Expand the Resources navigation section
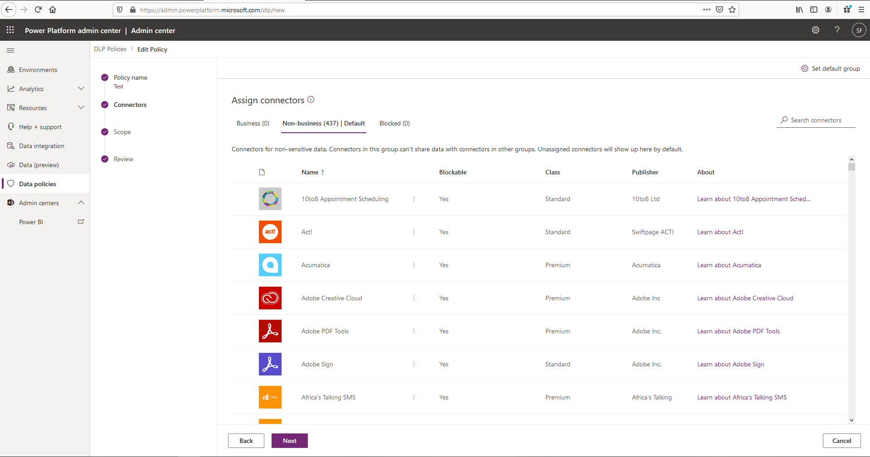The height and width of the screenshot is (457, 870). coord(81,108)
